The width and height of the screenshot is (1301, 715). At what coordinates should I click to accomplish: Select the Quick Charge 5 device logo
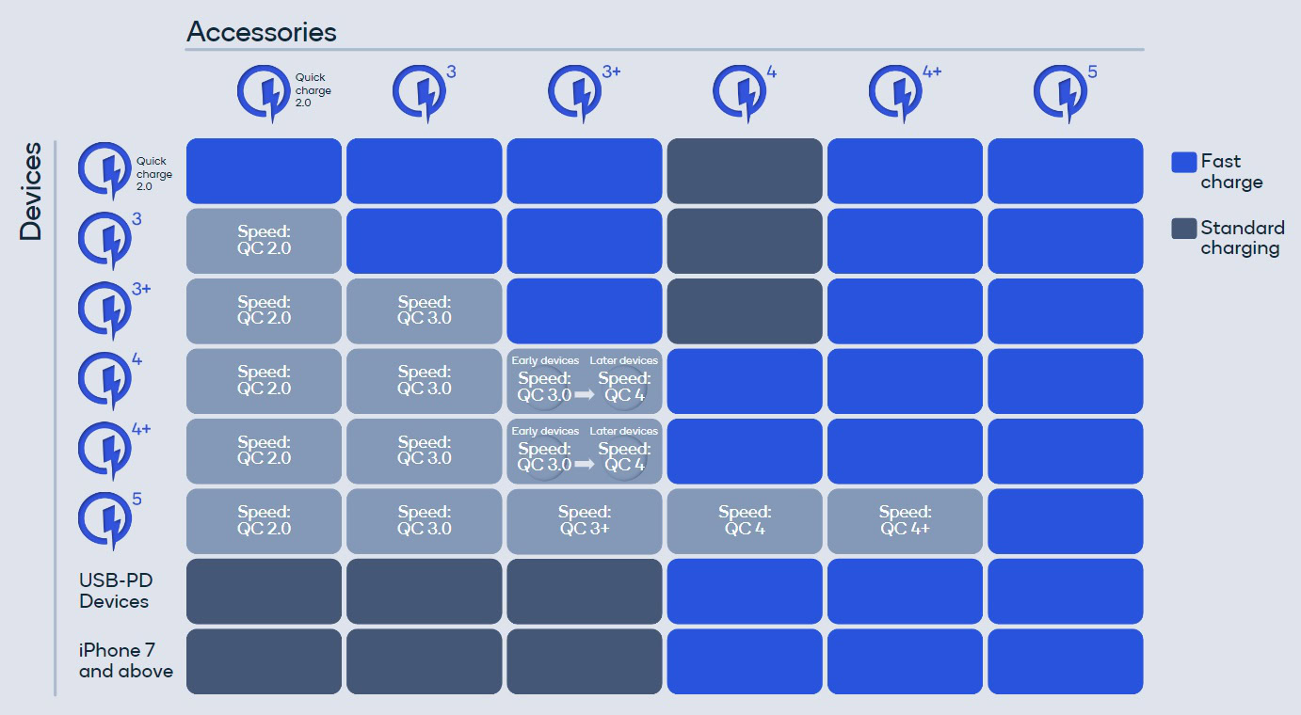(x=105, y=520)
